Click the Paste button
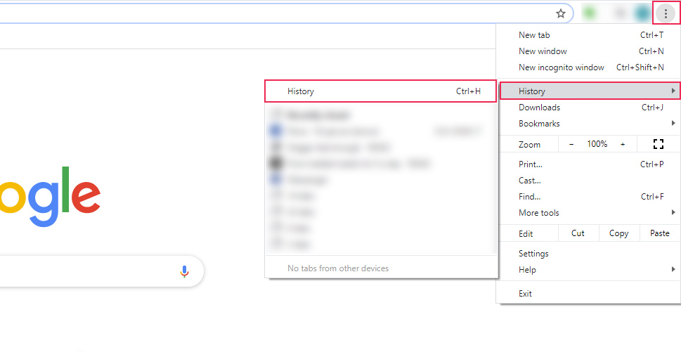The height and width of the screenshot is (364, 681). (660, 233)
